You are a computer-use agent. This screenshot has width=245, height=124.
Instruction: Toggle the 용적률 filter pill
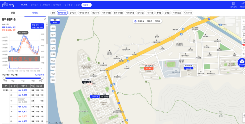[159, 13]
